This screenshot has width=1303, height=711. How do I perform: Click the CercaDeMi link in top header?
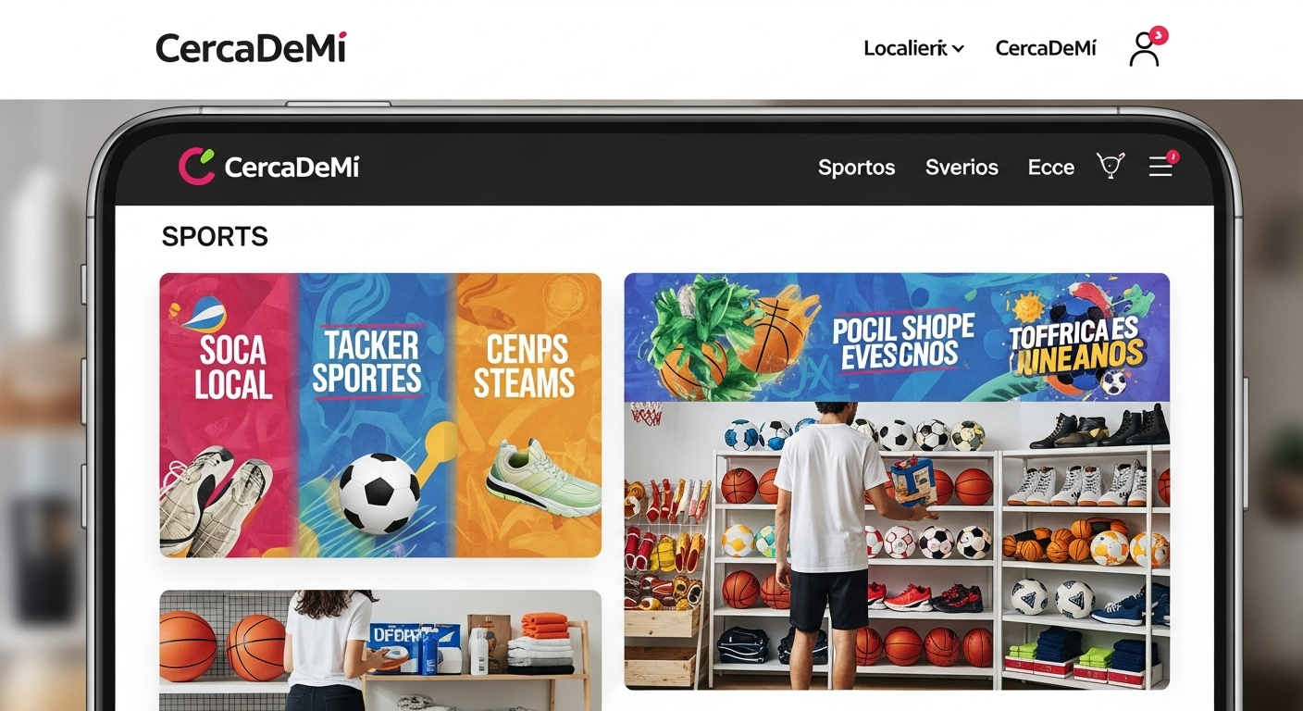pos(1046,48)
